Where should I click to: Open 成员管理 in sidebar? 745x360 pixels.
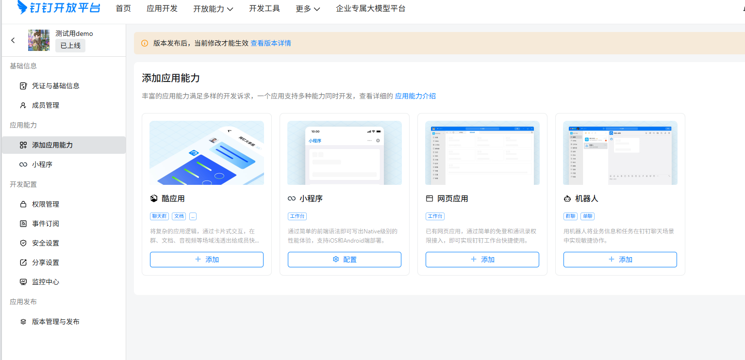64,105
